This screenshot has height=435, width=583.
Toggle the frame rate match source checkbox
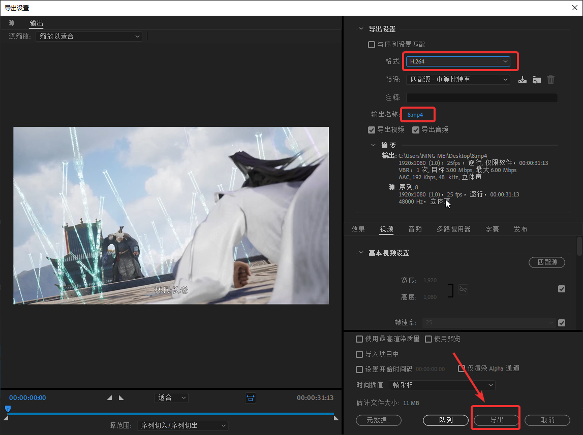pyautogui.click(x=562, y=322)
